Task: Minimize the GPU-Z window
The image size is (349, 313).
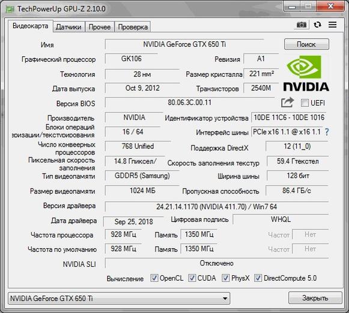Action: (x=292, y=7)
